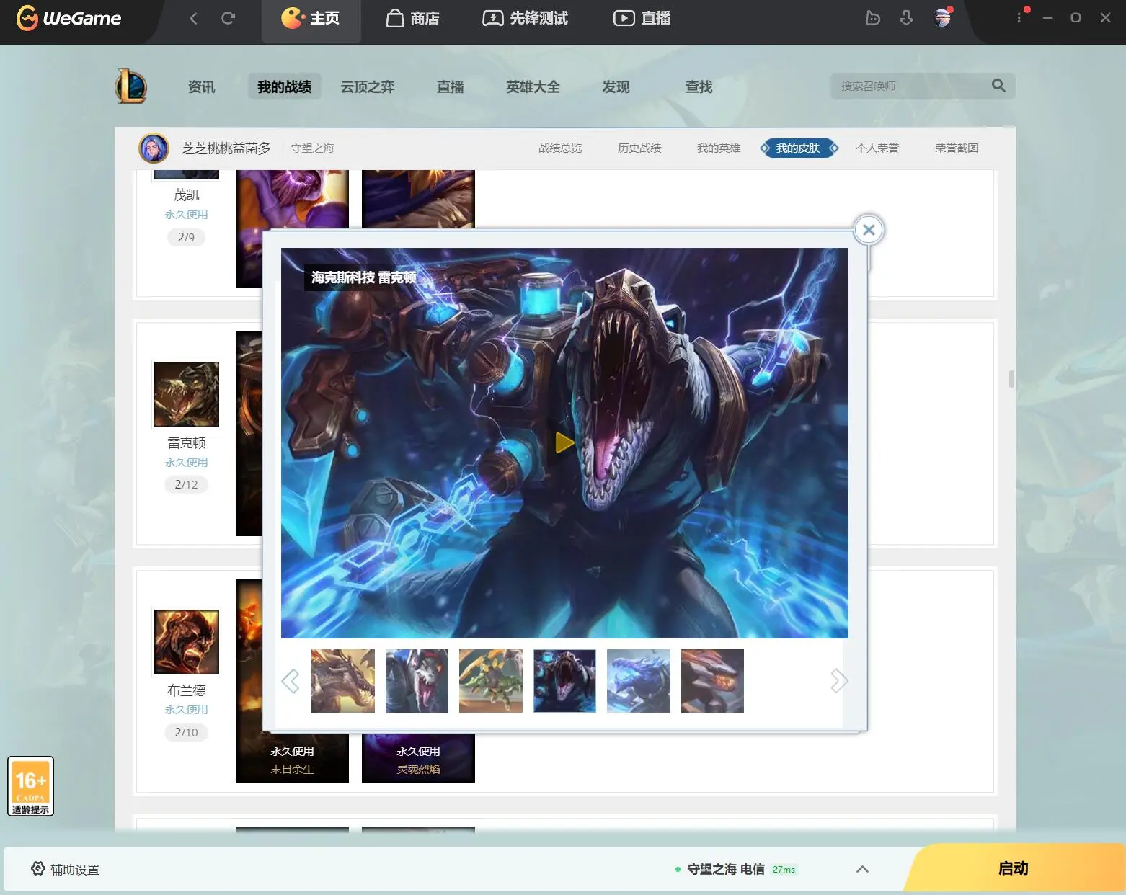
Task: Open the 查找 section
Action: [699, 86]
